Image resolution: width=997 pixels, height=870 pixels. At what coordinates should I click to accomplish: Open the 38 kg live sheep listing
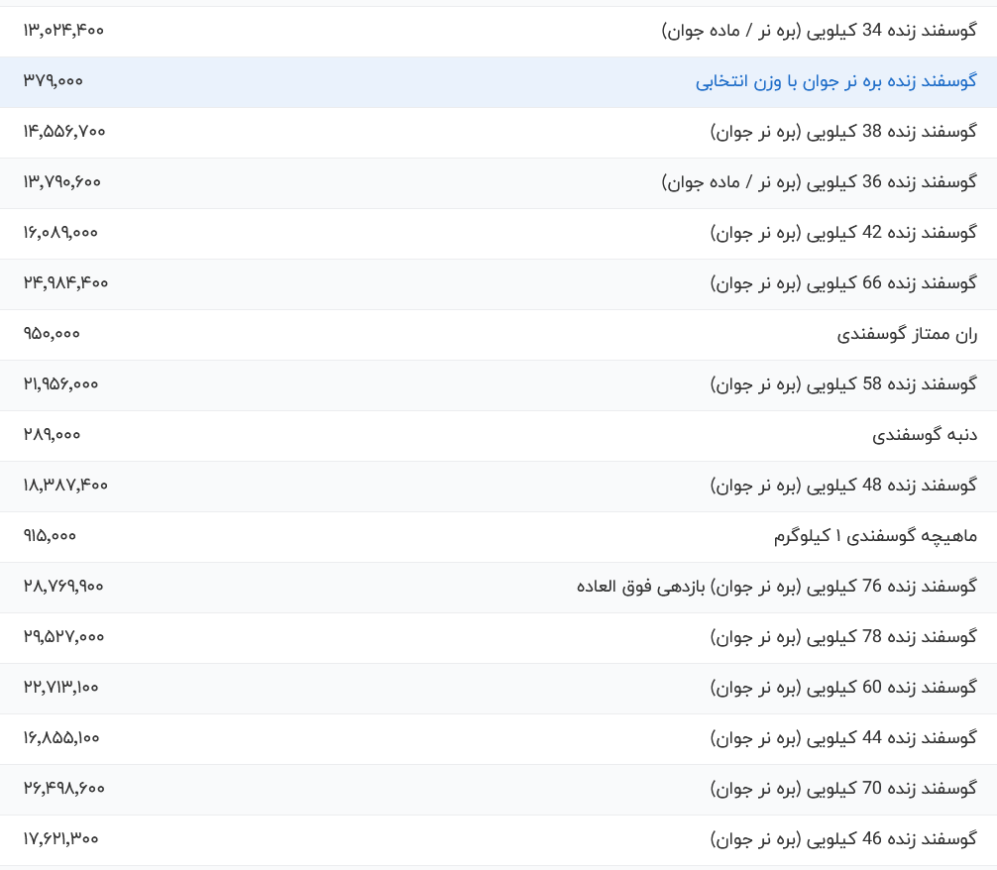point(843,132)
